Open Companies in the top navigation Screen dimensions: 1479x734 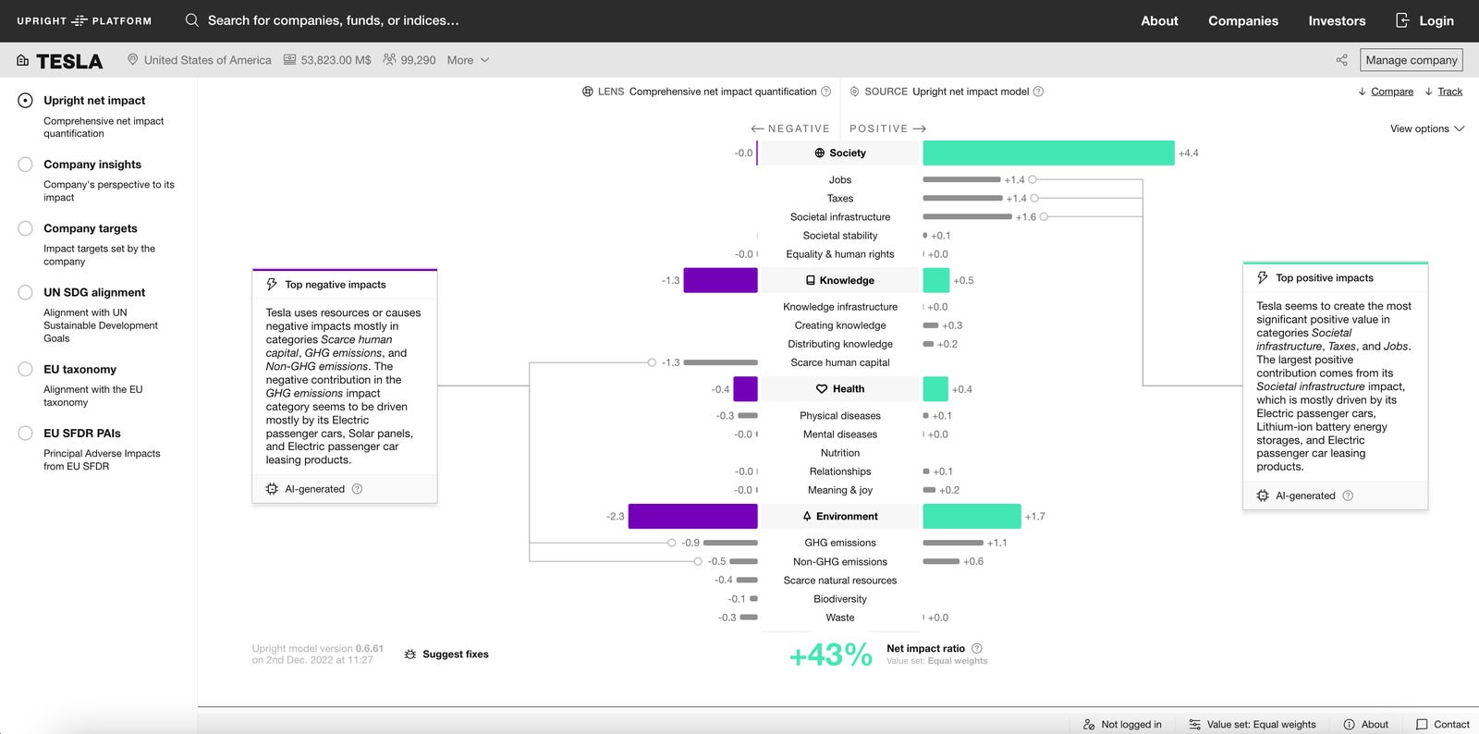[x=1243, y=20]
